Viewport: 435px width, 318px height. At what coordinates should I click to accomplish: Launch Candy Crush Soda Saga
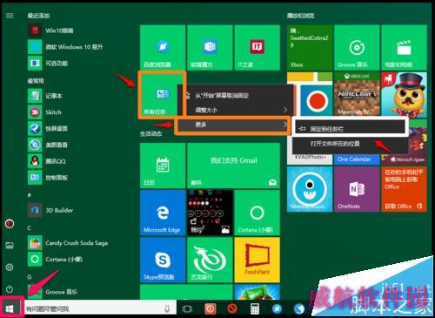click(x=68, y=243)
